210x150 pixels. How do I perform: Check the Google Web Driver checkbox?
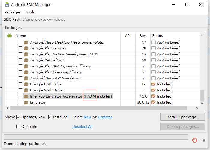click(x=20, y=90)
